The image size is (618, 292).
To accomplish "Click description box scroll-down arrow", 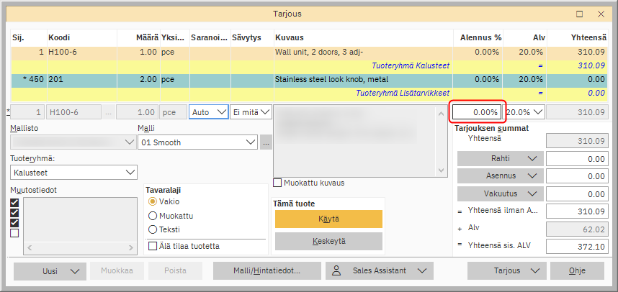I will tap(443, 170).
